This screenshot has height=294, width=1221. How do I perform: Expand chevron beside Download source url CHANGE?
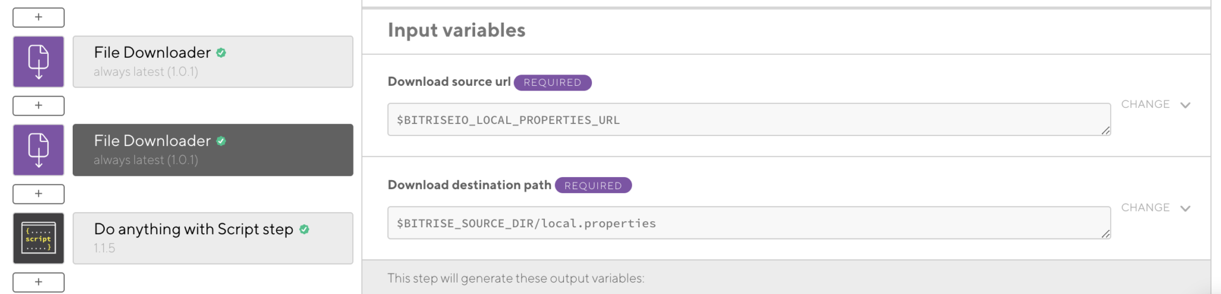click(x=1185, y=105)
